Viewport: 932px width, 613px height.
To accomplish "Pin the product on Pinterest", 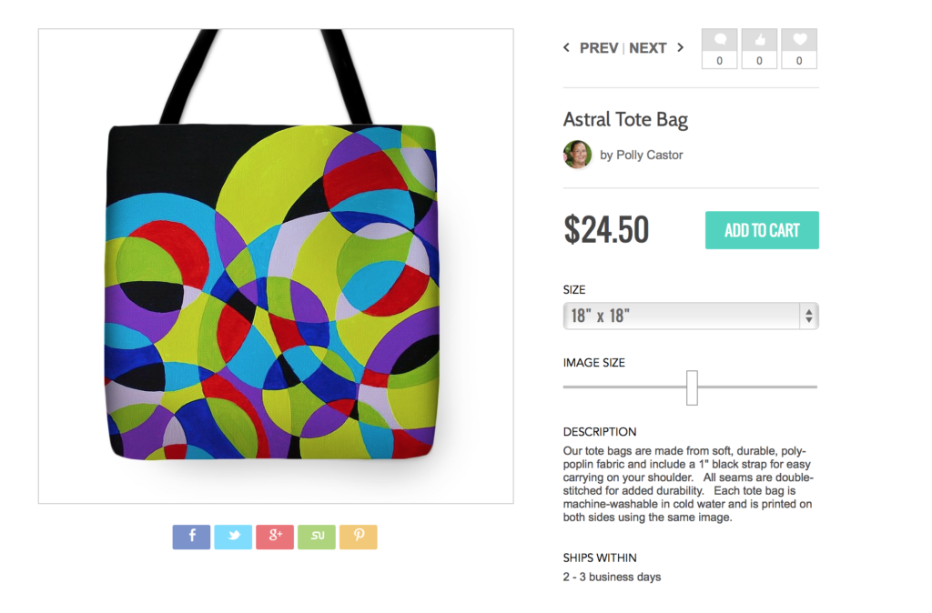I will click(359, 537).
